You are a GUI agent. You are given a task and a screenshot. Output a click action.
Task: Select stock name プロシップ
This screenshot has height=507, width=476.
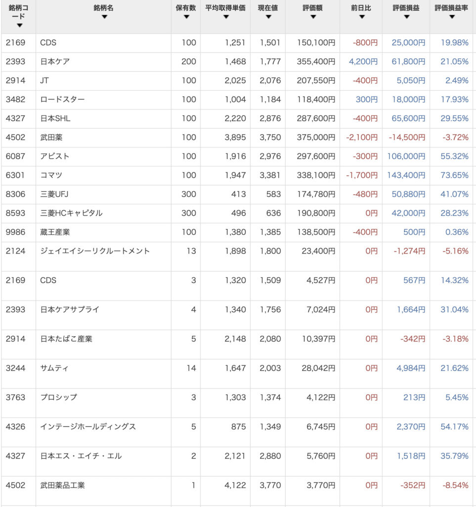tap(58, 398)
